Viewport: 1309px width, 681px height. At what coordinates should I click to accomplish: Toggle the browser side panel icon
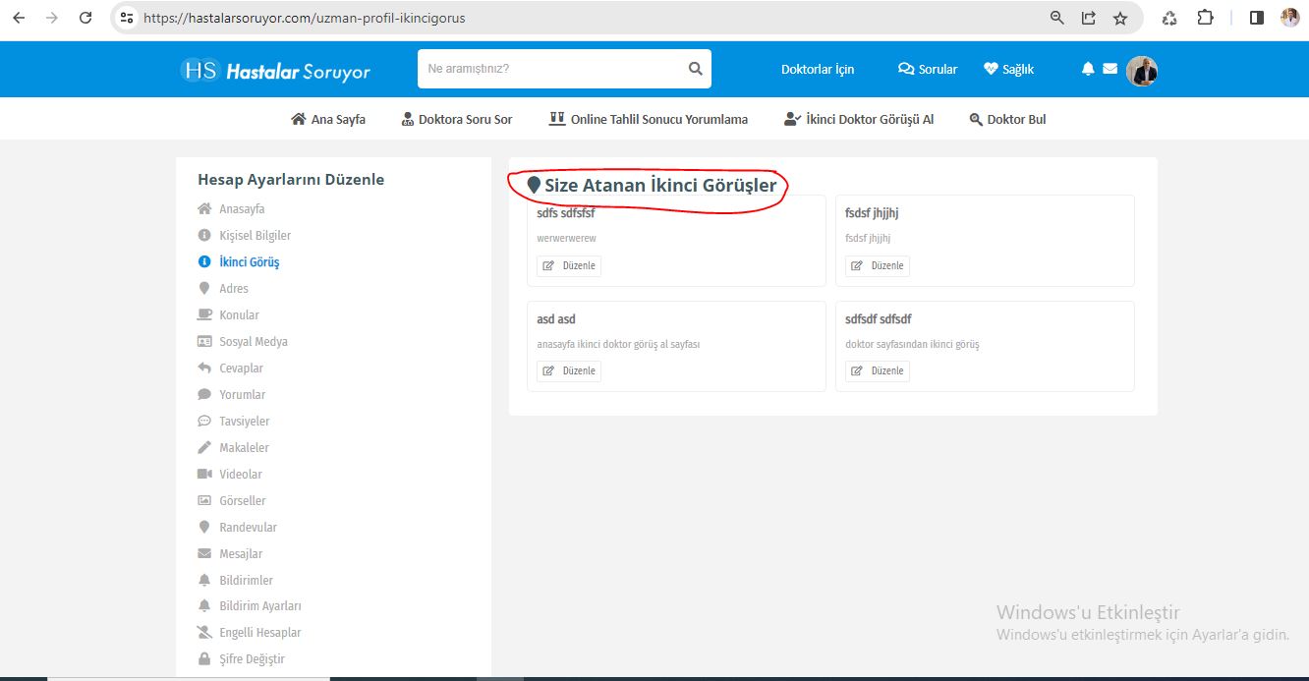click(1256, 18)
